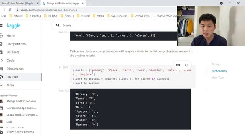Click the 'Jupiter': 'J' output line
The height and width of the screenshot is (137, 245).
coord(86,112)
